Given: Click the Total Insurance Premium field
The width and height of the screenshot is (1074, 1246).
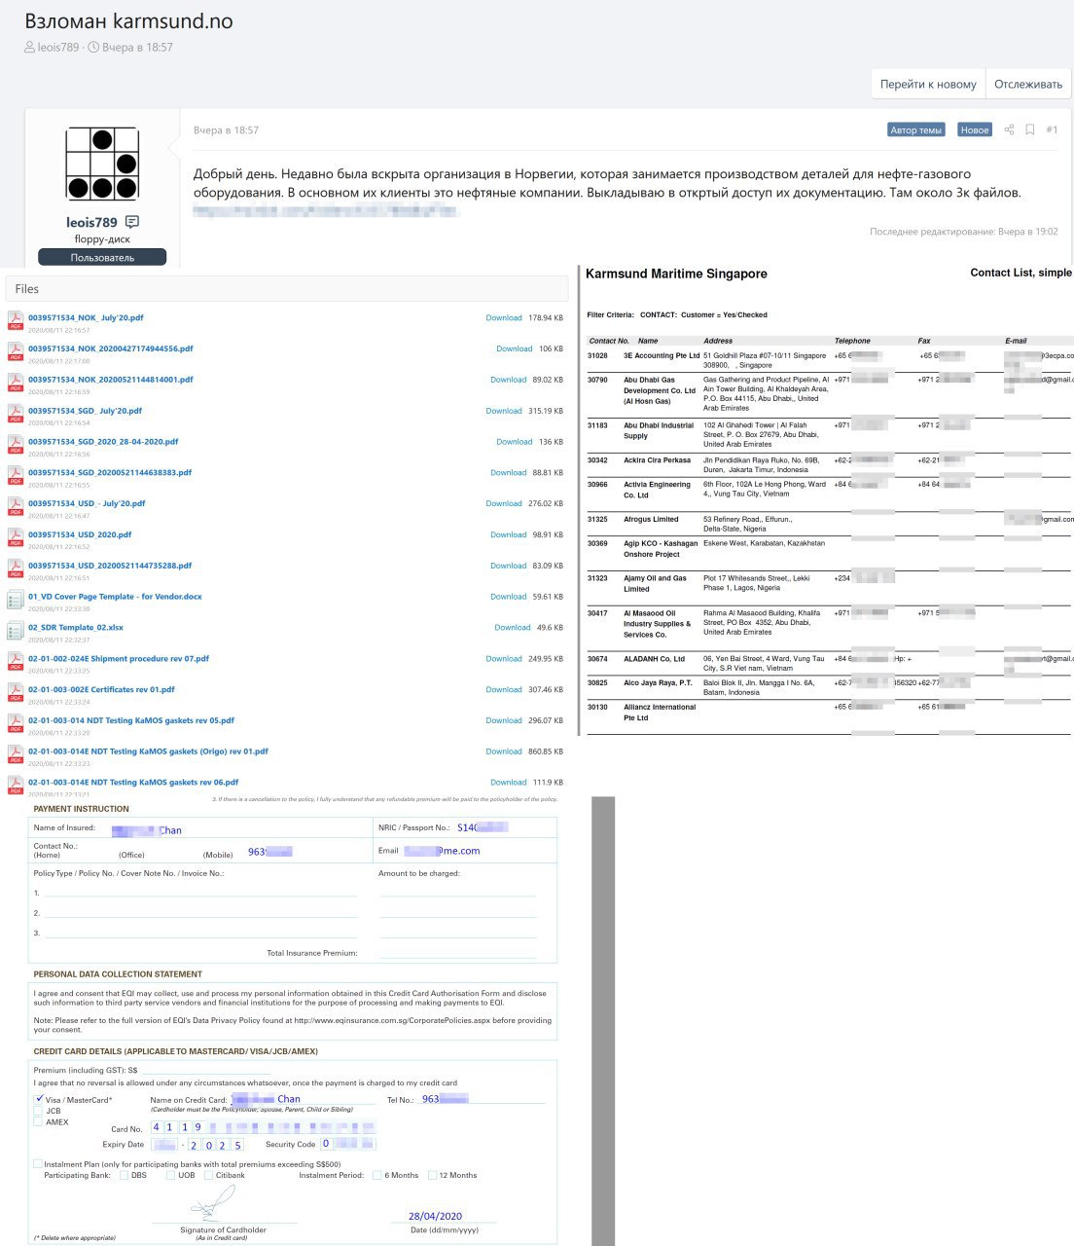Looking at the screenshot, I should click(x=457, y=953).
